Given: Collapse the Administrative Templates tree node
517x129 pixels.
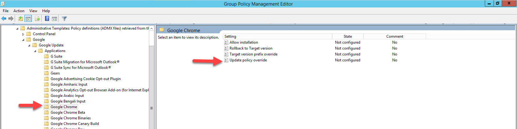Looking at the screenshot, I should 17,28.
